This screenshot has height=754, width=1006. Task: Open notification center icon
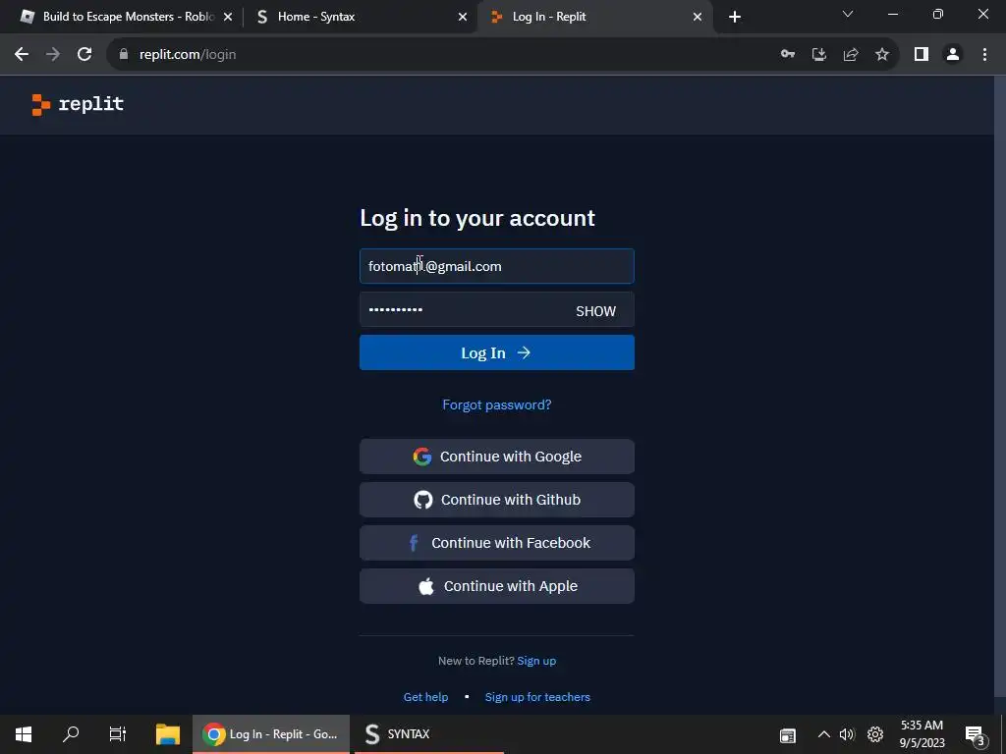pyautogui.click(x=975, y=734)
